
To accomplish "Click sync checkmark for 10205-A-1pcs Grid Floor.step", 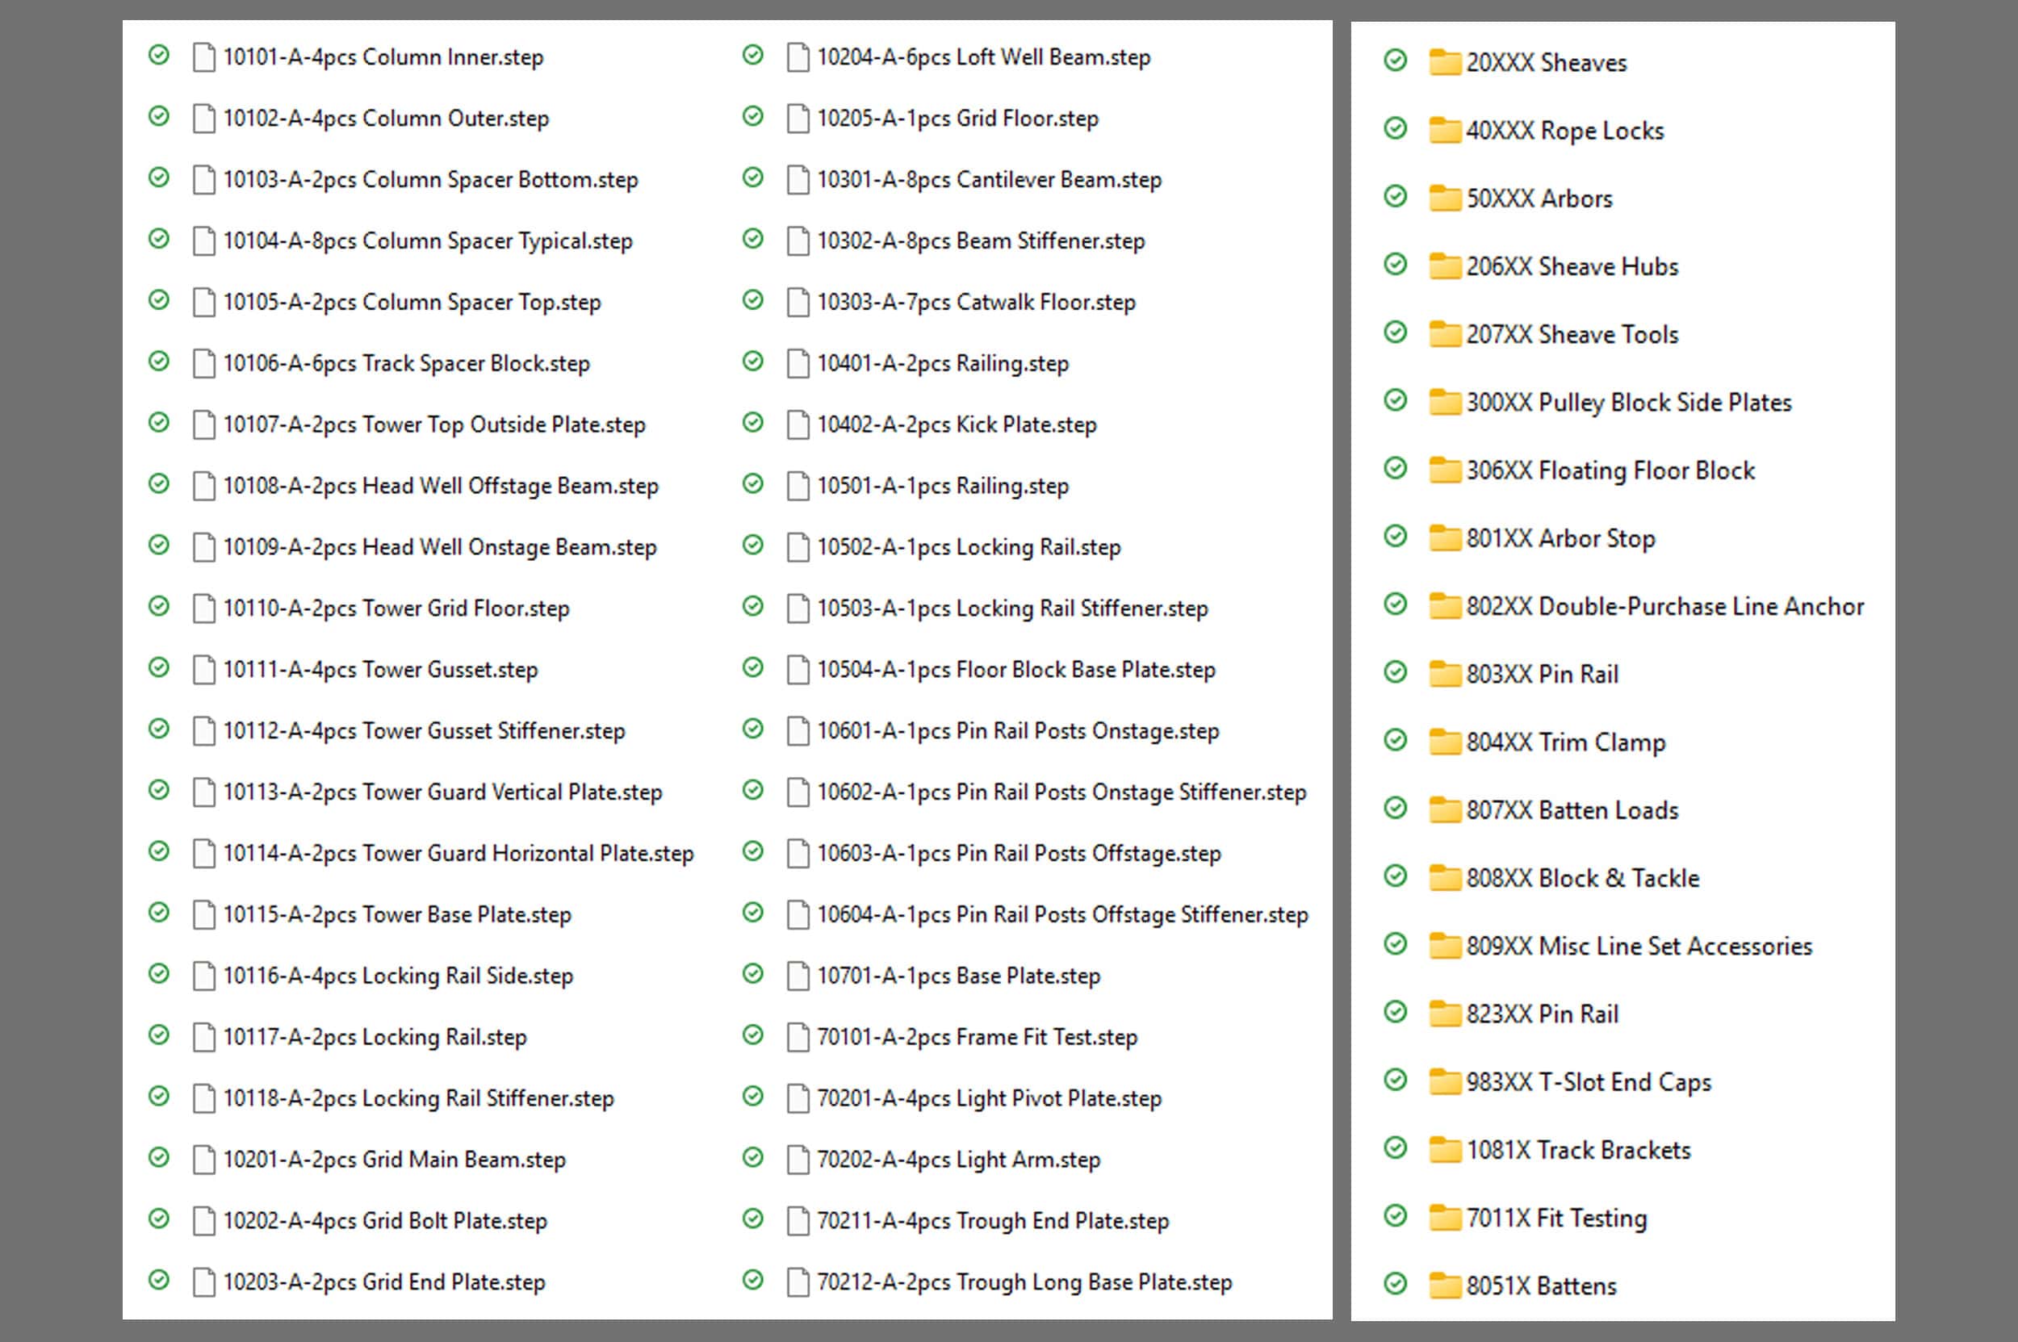I will tap(752, 116).
